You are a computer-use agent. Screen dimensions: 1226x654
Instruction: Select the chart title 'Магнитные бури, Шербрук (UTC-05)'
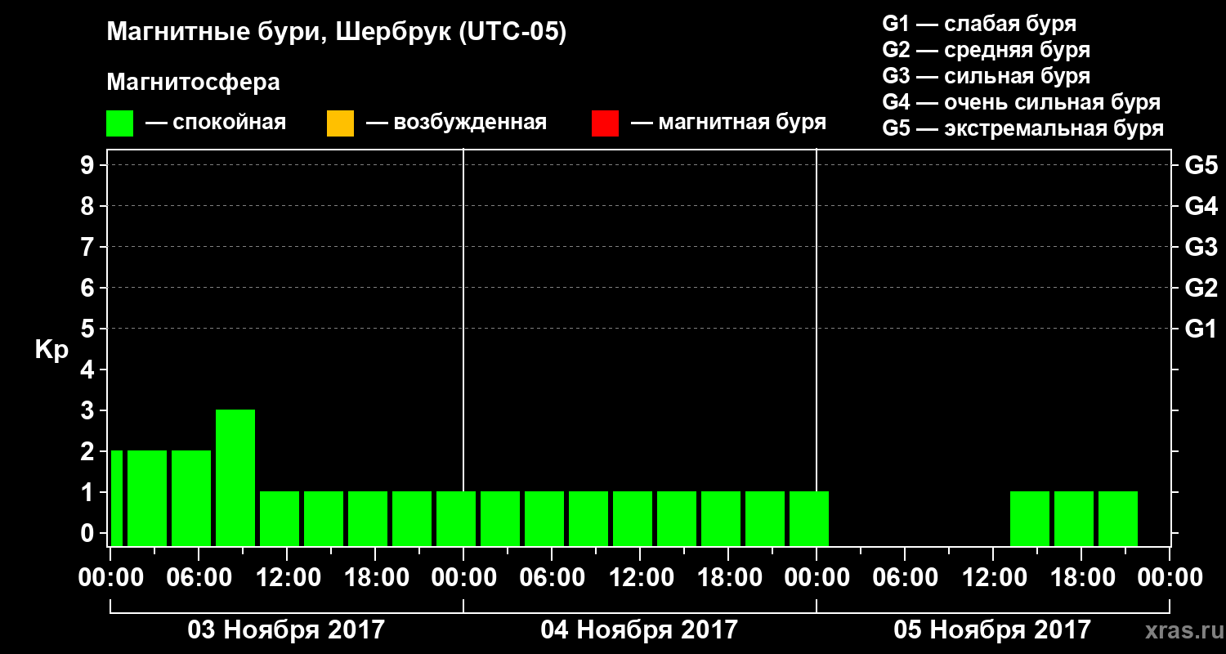point(336,34)
